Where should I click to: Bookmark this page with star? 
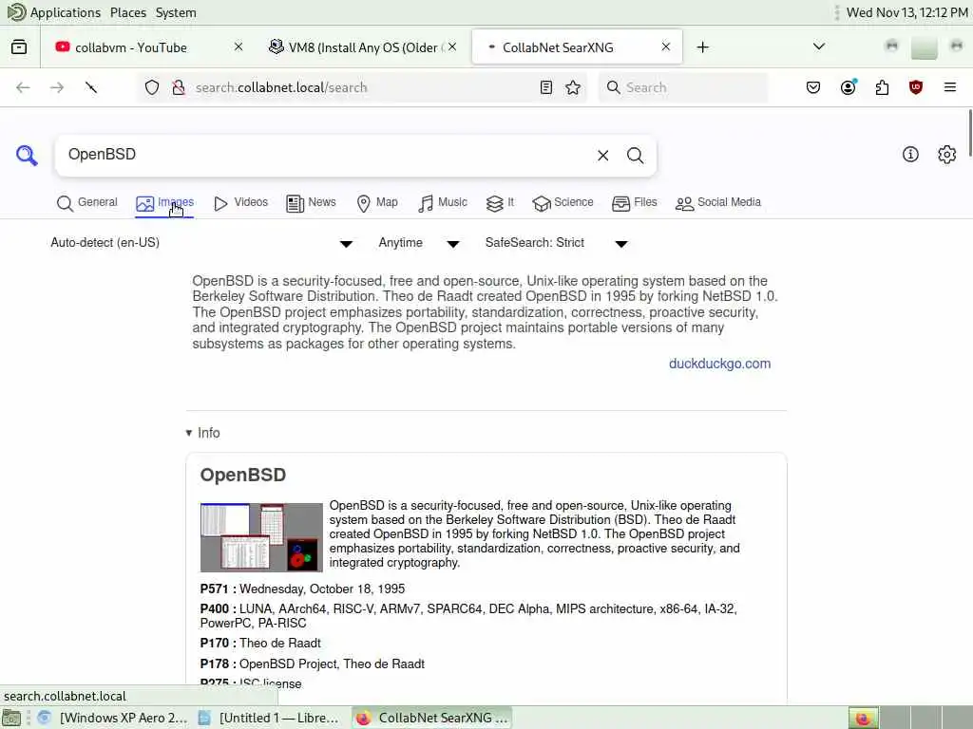click(x=573, y=87)
